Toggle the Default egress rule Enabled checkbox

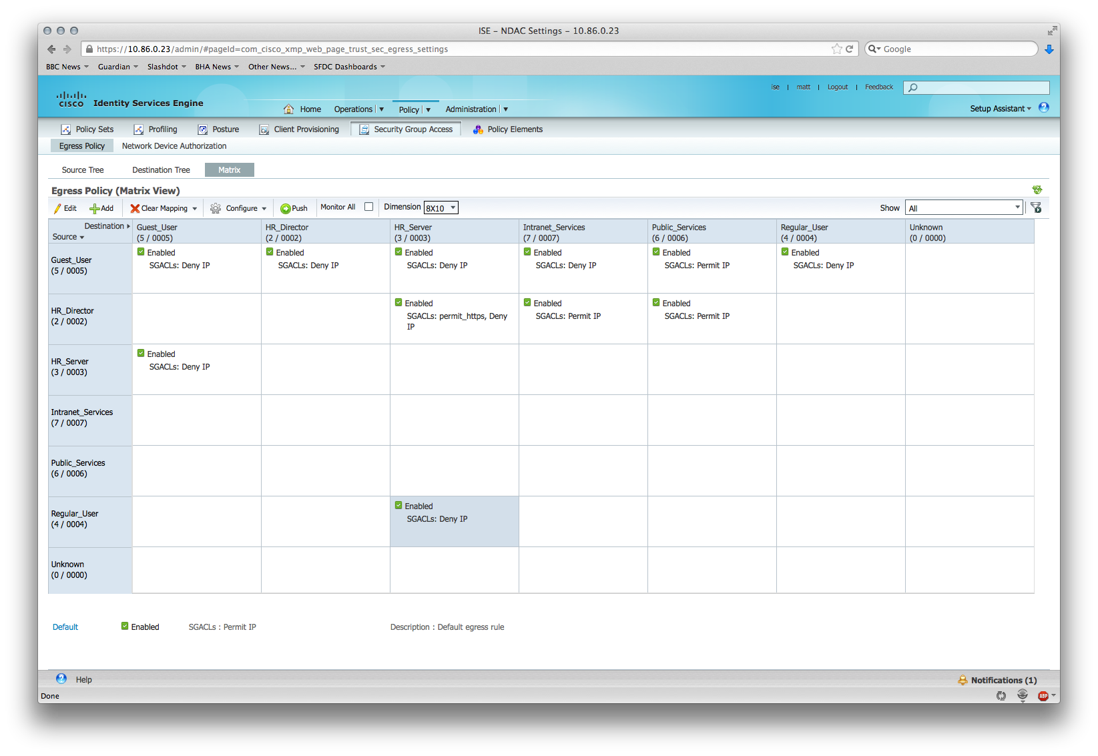pos(124,626)
